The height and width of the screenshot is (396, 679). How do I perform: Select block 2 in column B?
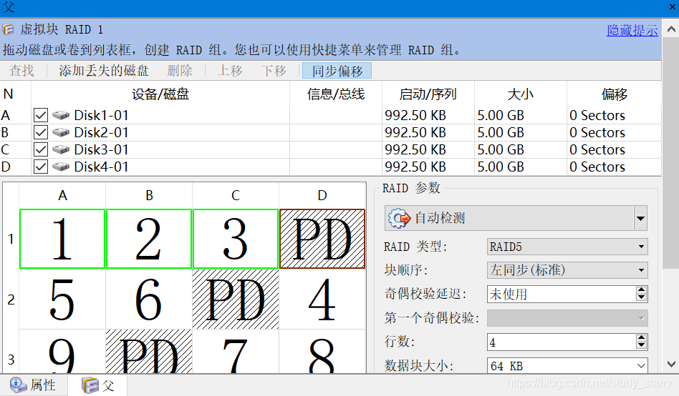[149, 239]
